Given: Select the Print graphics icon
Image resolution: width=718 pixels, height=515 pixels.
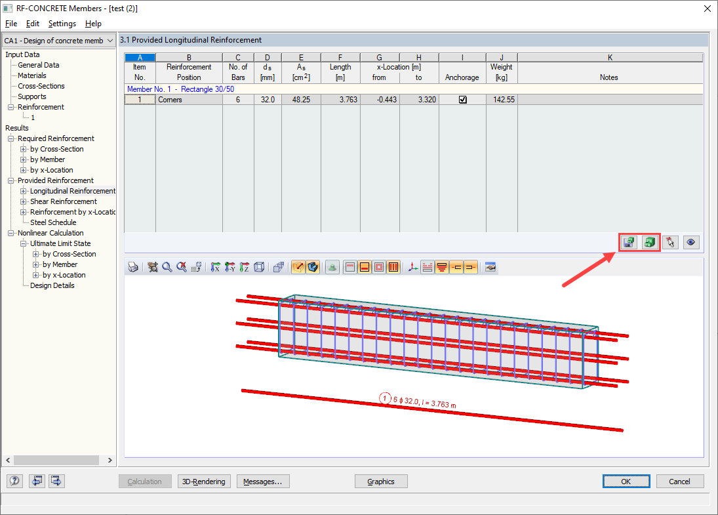Looking at the screenshot, I should click(133, 266).
